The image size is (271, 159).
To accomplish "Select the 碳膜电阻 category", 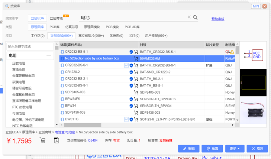I will click(19, 82).
